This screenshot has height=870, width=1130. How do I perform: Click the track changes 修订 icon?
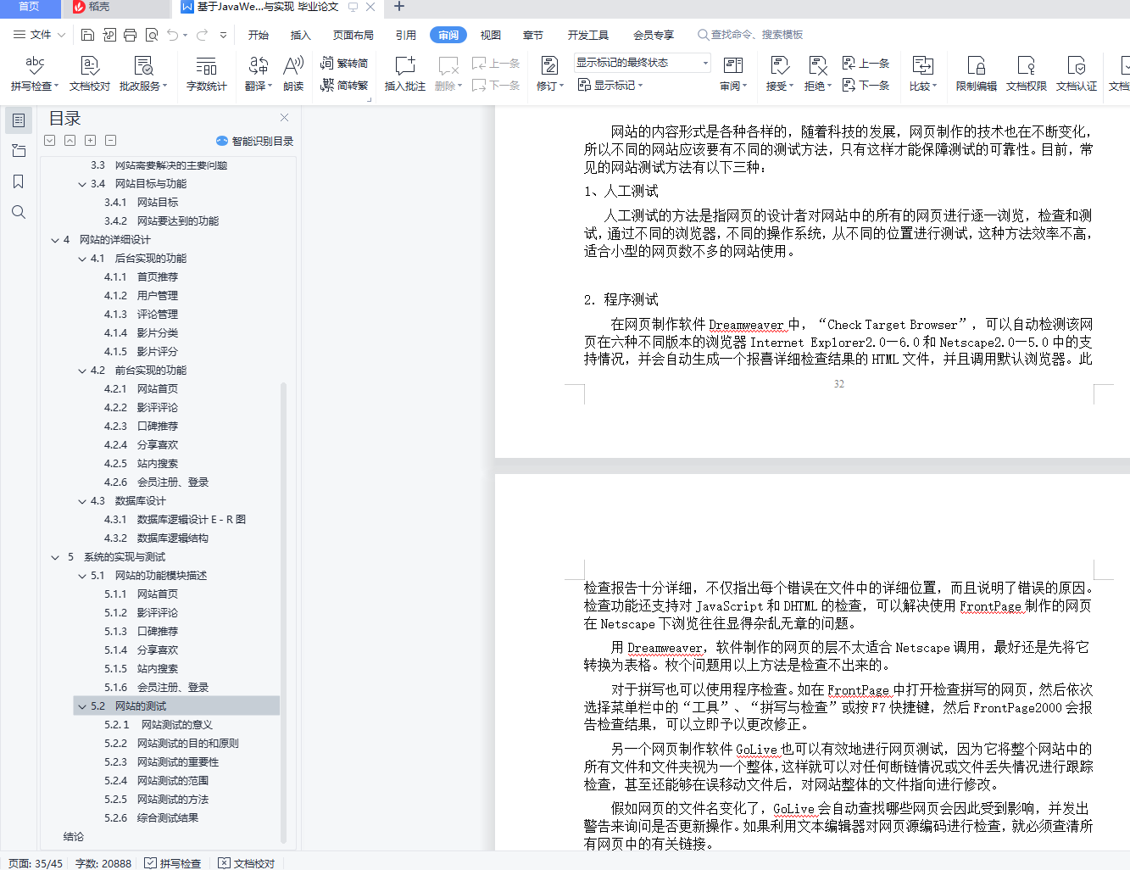[549, 66]
